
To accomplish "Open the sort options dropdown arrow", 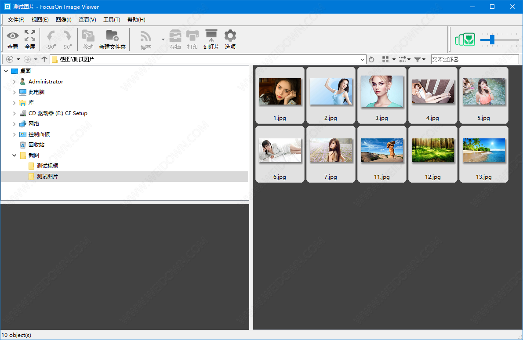I will (x=409, y=59).
